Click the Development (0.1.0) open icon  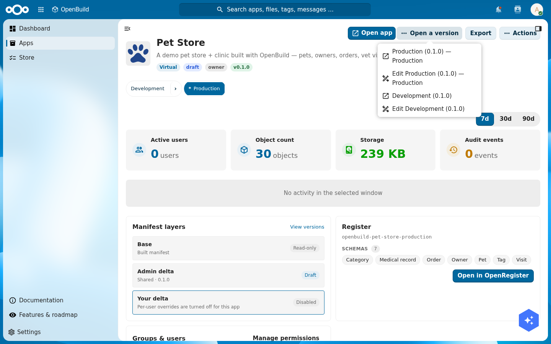point(386,96)
